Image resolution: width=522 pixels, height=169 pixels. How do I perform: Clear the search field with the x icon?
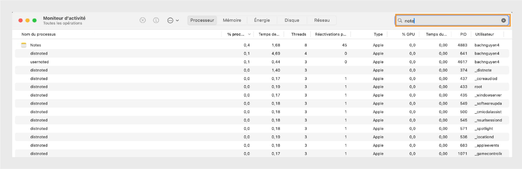click(504, 20)
